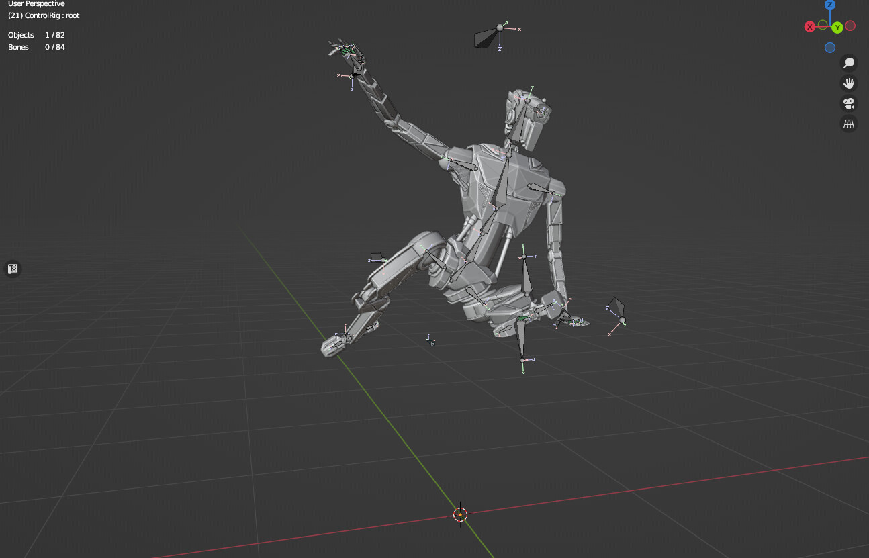Click the camera view icon in the sidebar
869x558 pixels.
click(x=848, y=103)
